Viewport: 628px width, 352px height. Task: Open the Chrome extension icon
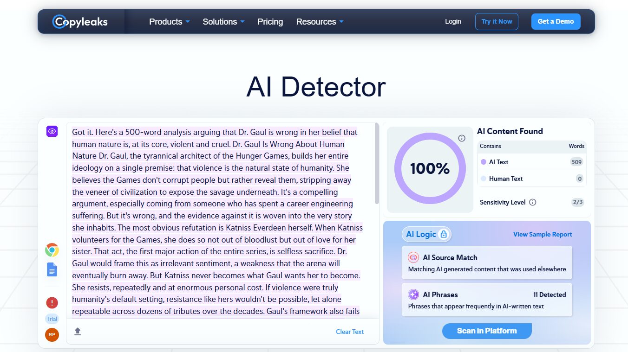point(52,250)
